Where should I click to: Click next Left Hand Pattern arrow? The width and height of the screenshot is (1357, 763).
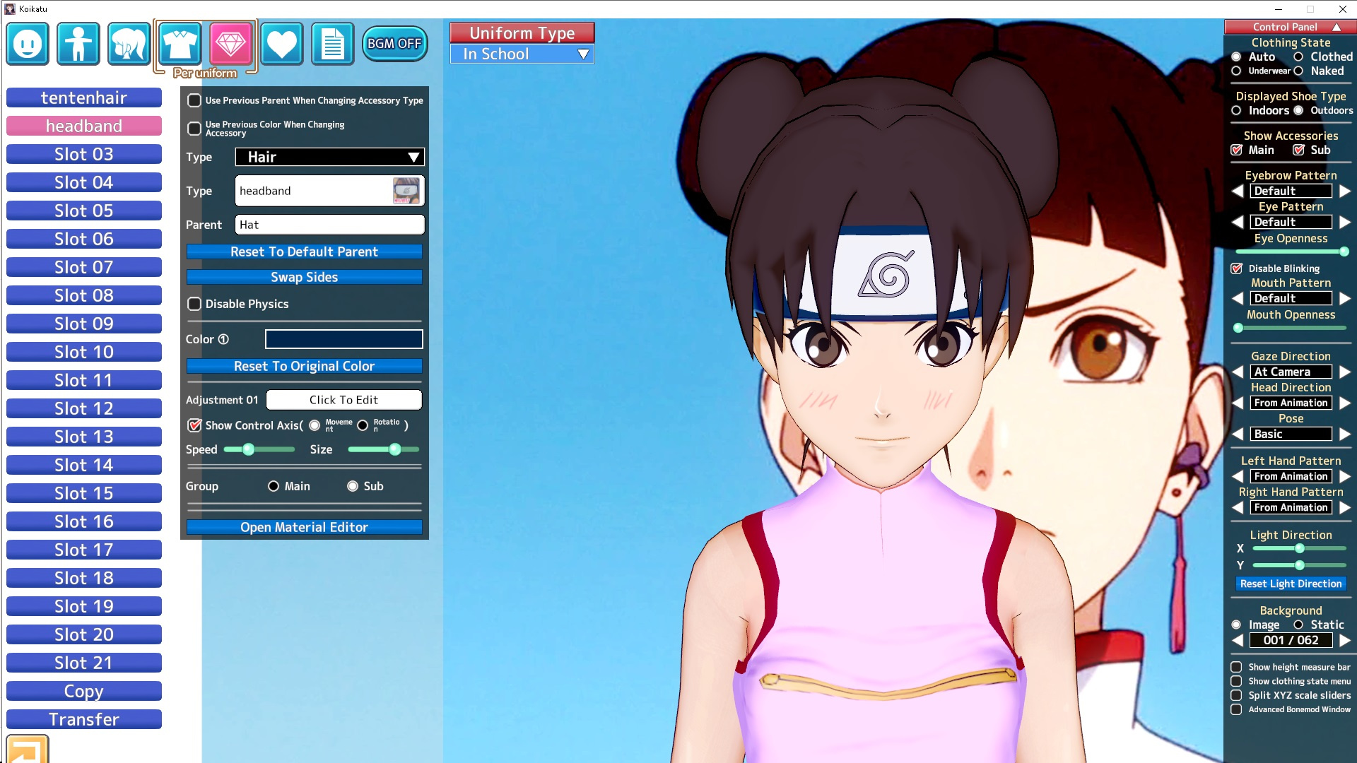[1345, 476]
